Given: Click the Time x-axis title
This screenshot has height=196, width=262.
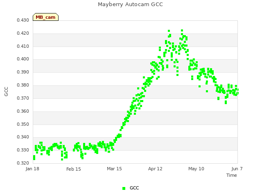Looking at the screenshot, I should pos(232,175).
